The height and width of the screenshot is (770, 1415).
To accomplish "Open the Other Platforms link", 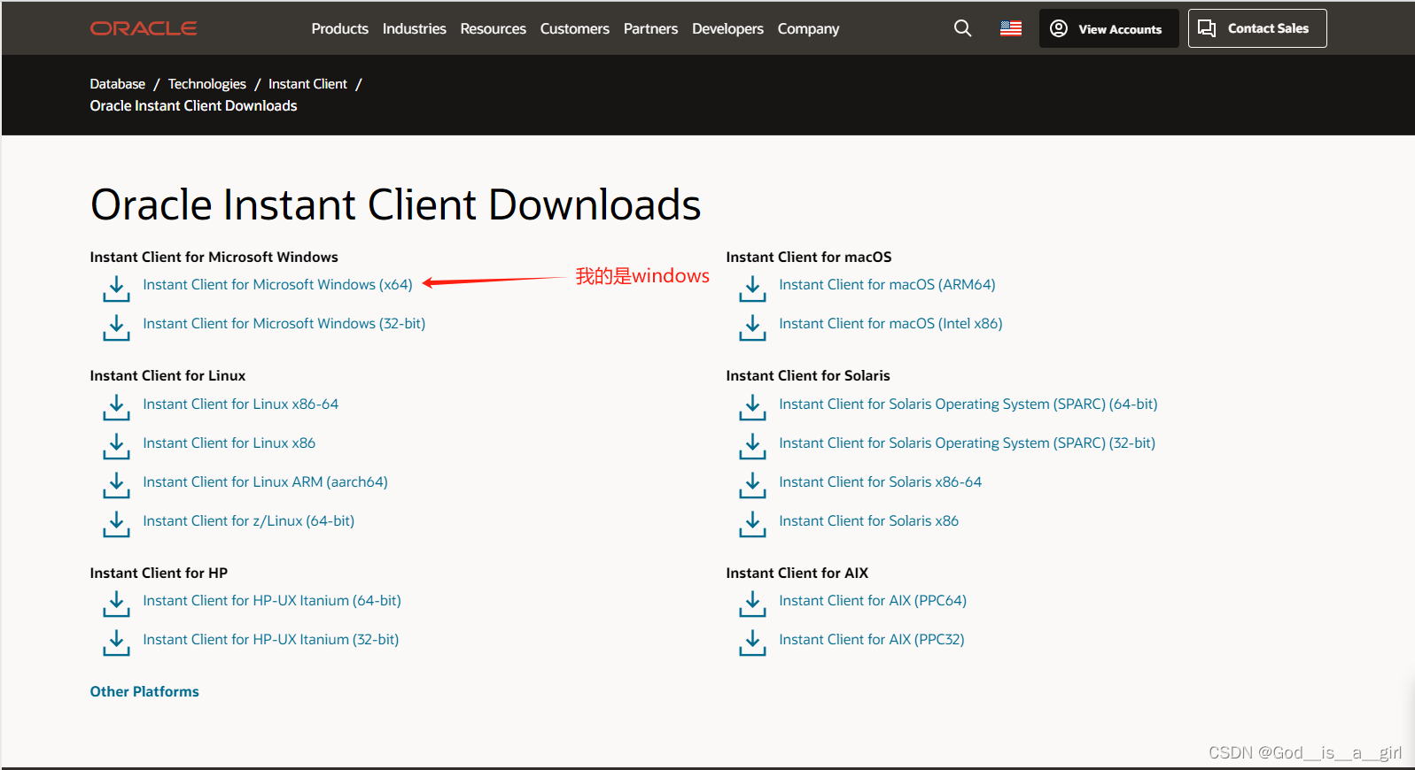I will (x=144, y=692).
